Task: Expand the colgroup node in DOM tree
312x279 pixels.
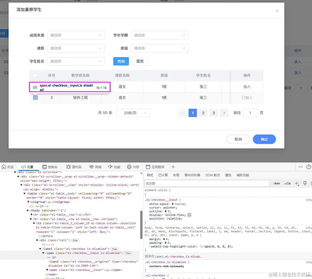Action: tap(28, 202)
